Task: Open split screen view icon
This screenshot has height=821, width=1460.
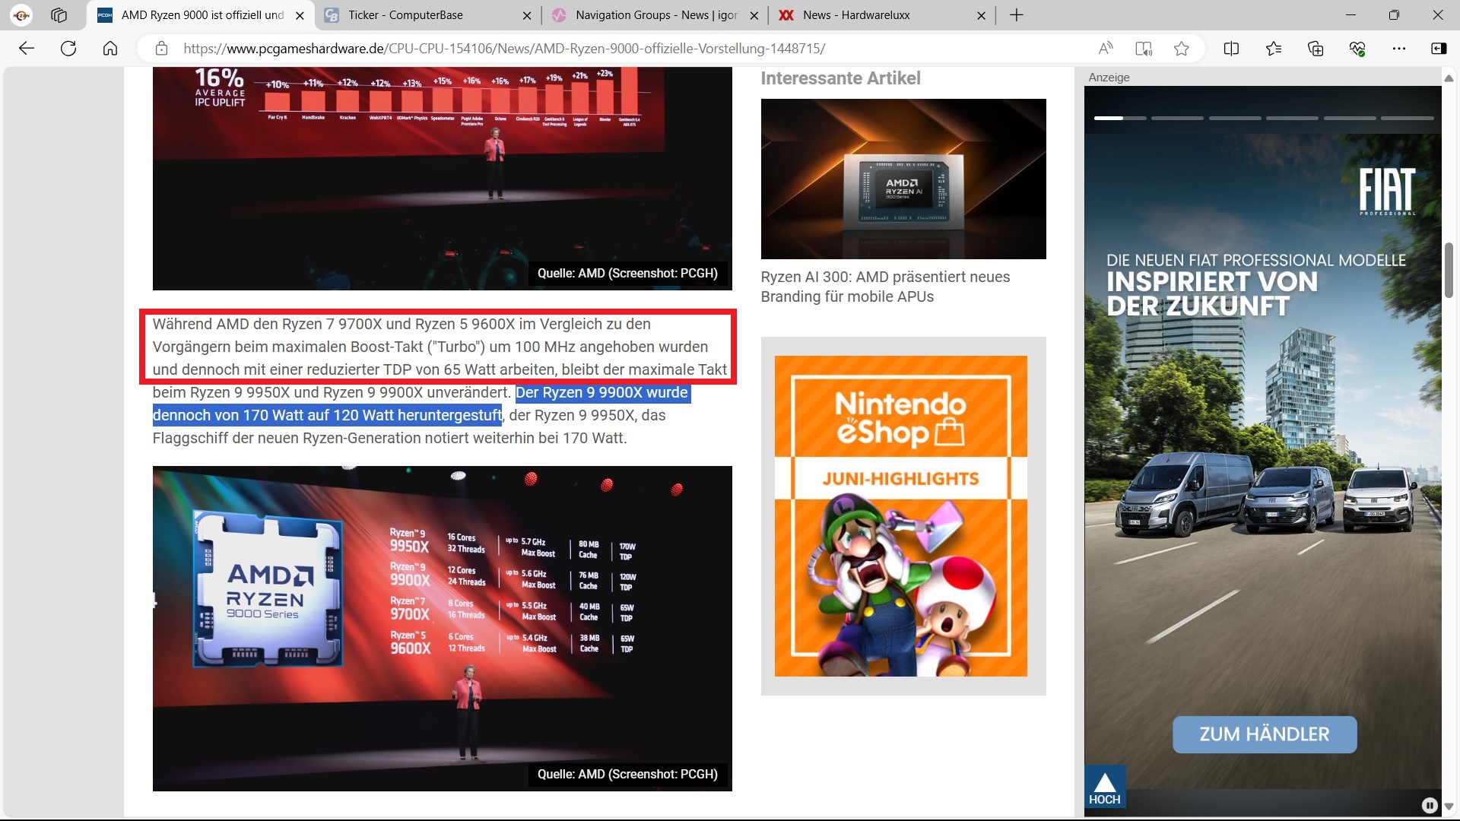Action: [x=1231, y=49]
